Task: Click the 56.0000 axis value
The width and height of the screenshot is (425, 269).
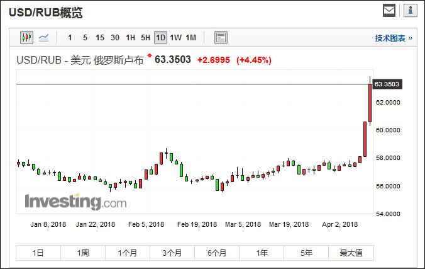Action: click(x=388, y=186)
